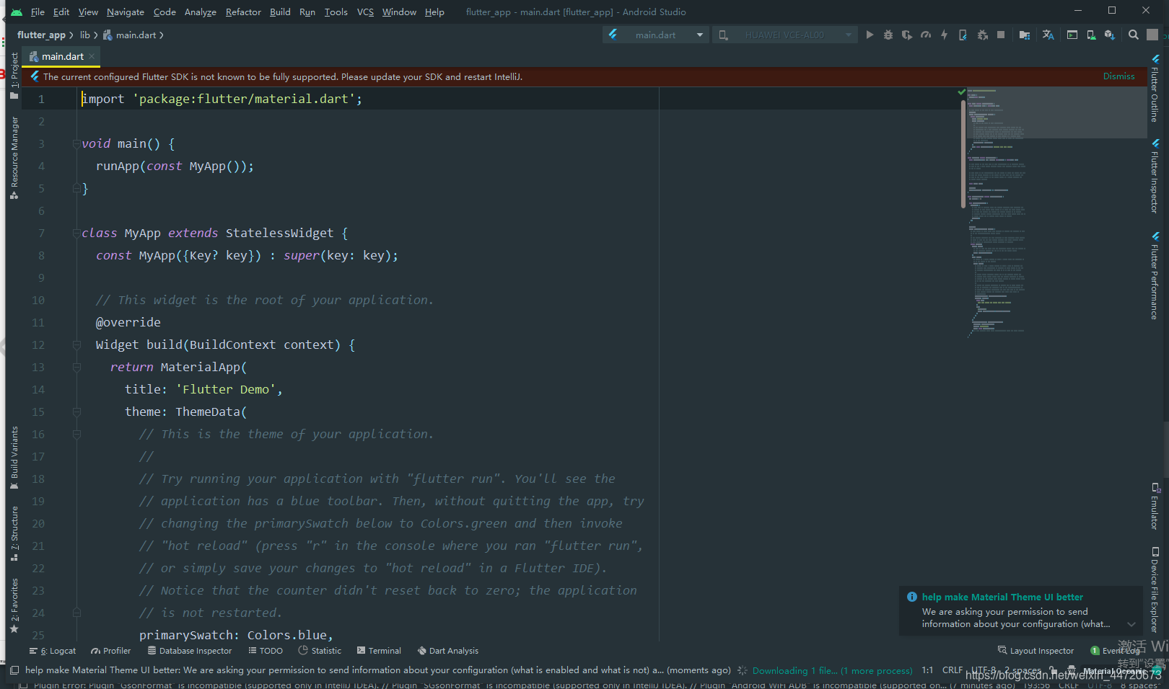Start debugging with the bug icon
Screen dimensions: 1169x689
(888, 35)
